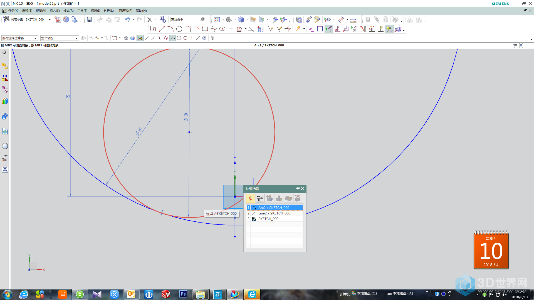Click the QuickPick construction objects filter
534x300 pixels.
tap(260, 198)
